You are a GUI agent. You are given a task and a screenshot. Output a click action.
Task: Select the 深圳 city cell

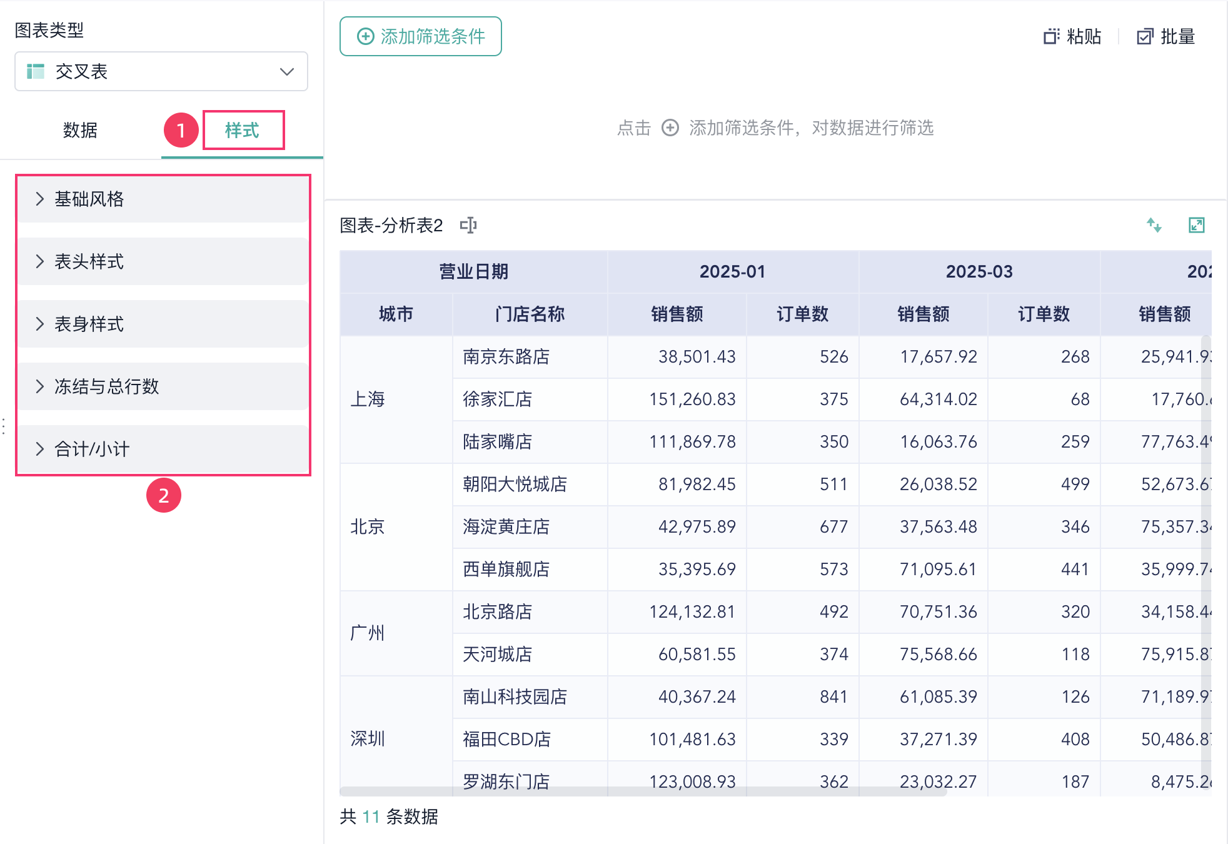tap(396, 735)
